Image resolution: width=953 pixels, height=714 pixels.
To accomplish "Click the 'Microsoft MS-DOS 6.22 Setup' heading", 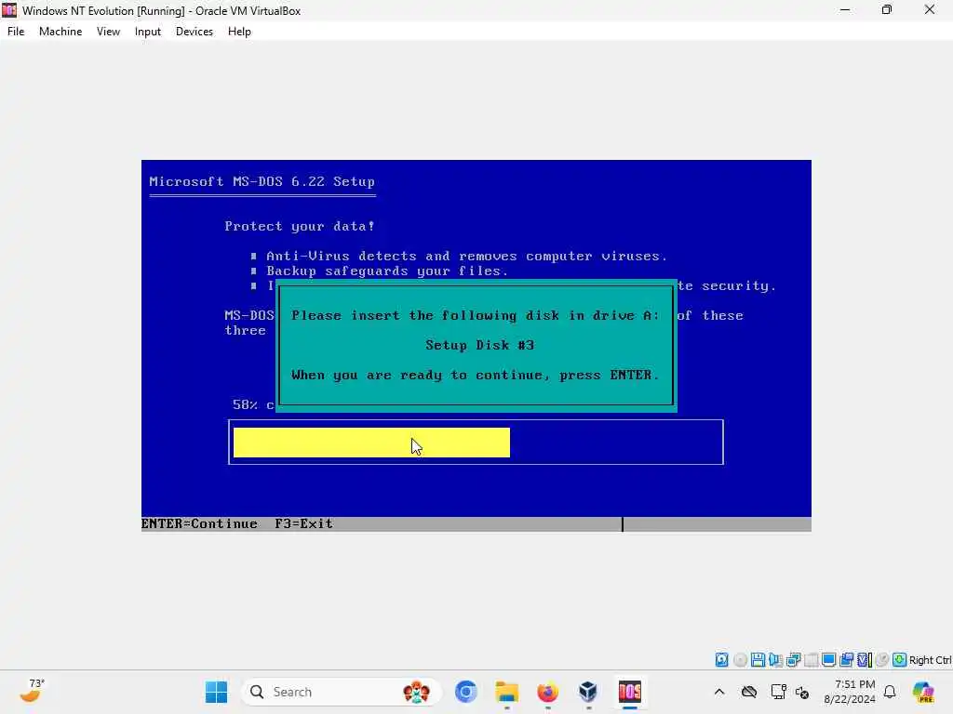I will click(262, 181).
